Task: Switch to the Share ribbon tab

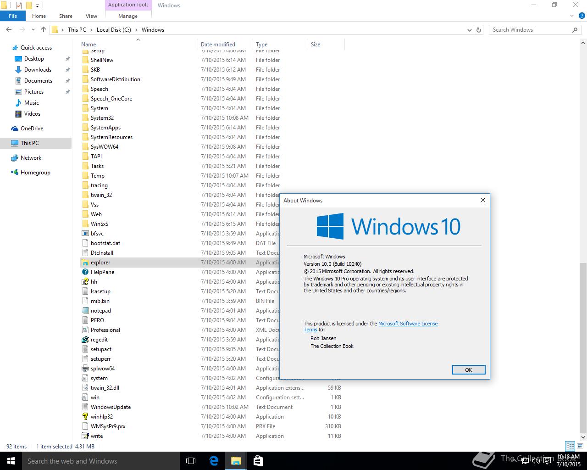Action: 66,16
